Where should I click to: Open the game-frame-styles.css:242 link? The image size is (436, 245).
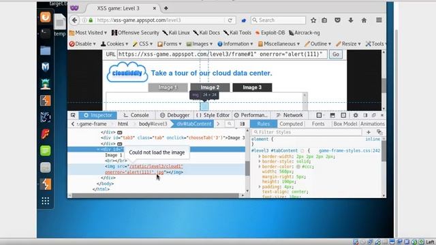click(x=349, y=150)
